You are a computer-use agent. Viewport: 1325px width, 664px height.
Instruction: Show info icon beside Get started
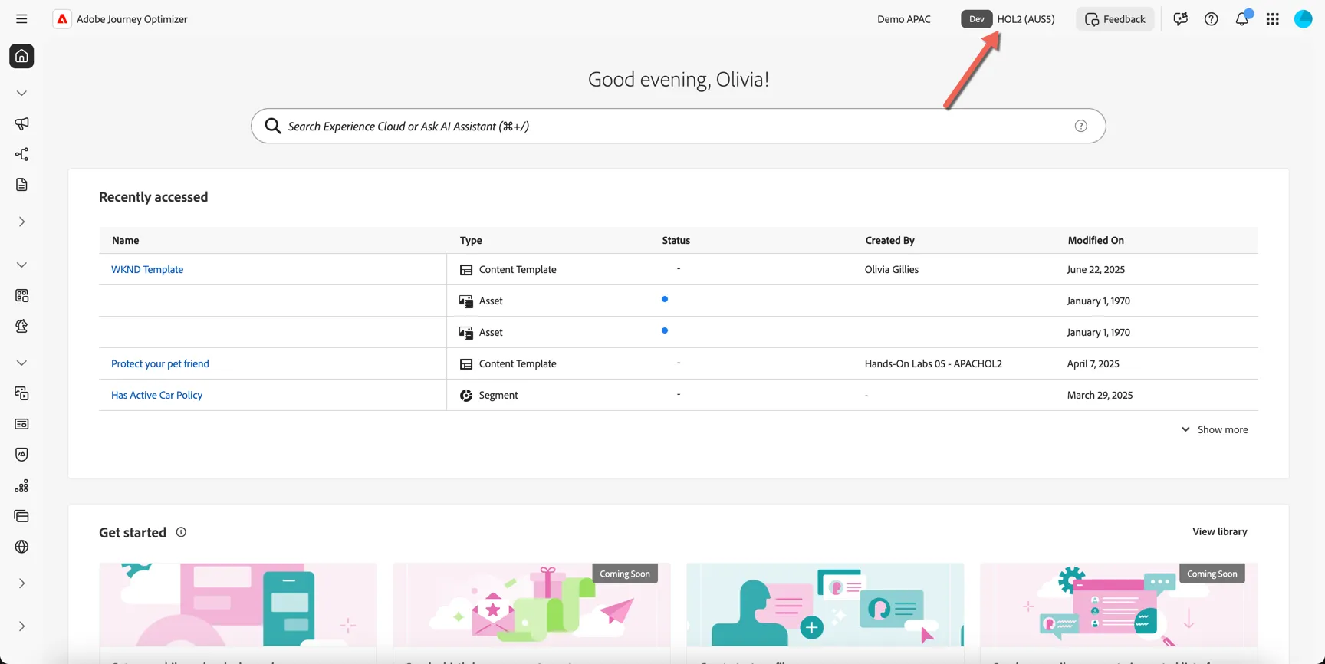(181, 532)
